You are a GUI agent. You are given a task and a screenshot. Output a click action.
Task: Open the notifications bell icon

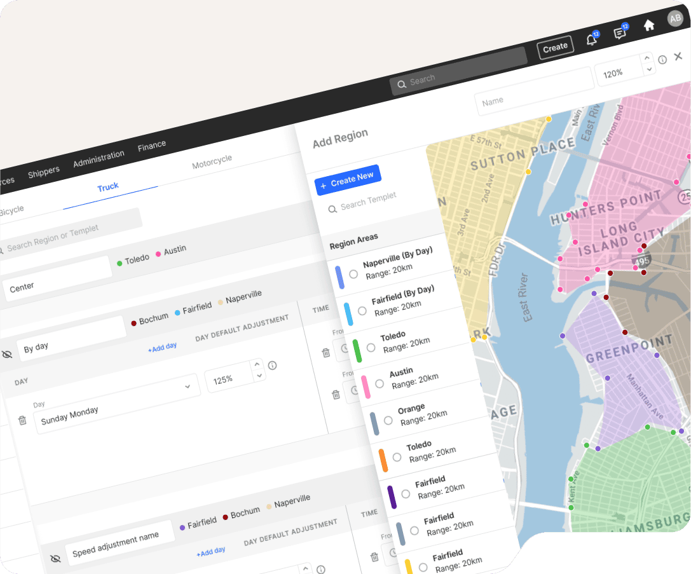coord(591,40)
